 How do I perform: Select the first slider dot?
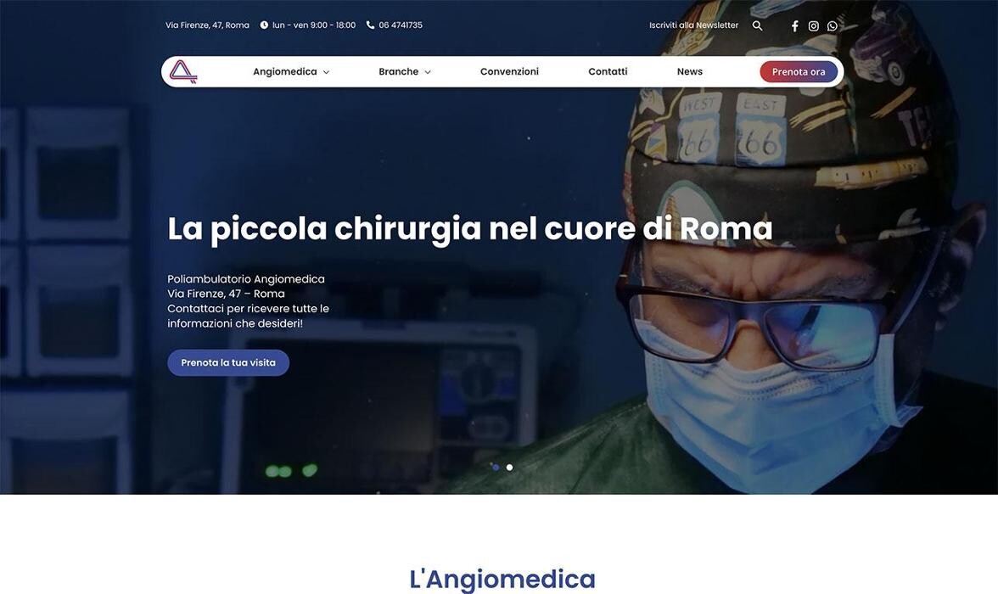click(x=496, y=468)
